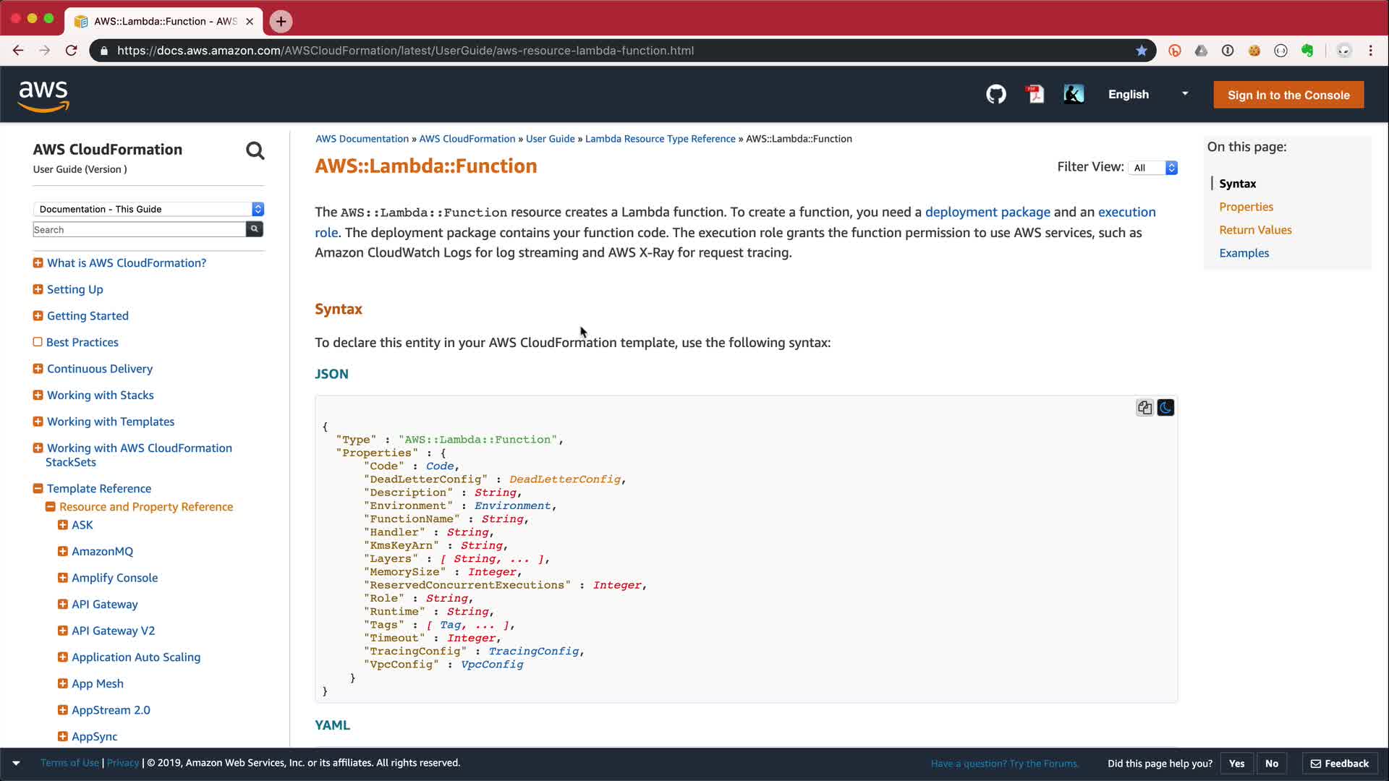Reload the page
The image size is (1389, 781).
click(71, 51)
